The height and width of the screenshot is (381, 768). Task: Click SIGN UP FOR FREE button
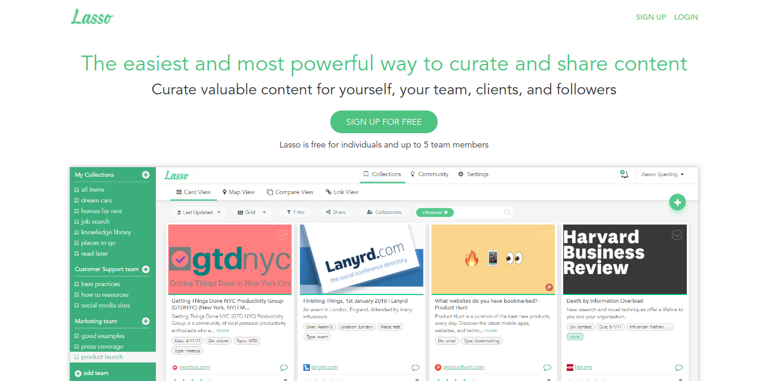384,122
